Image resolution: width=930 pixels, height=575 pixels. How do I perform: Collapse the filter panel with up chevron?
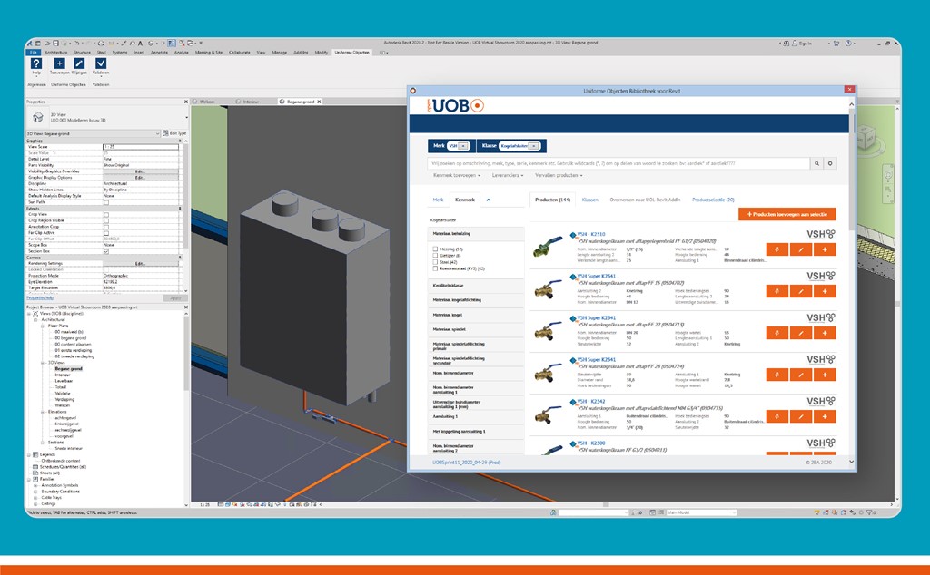(488, 200)
